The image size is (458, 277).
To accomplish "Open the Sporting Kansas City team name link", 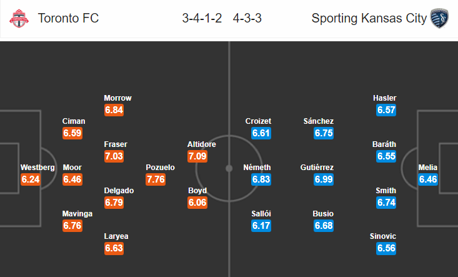I will [369, 18].
